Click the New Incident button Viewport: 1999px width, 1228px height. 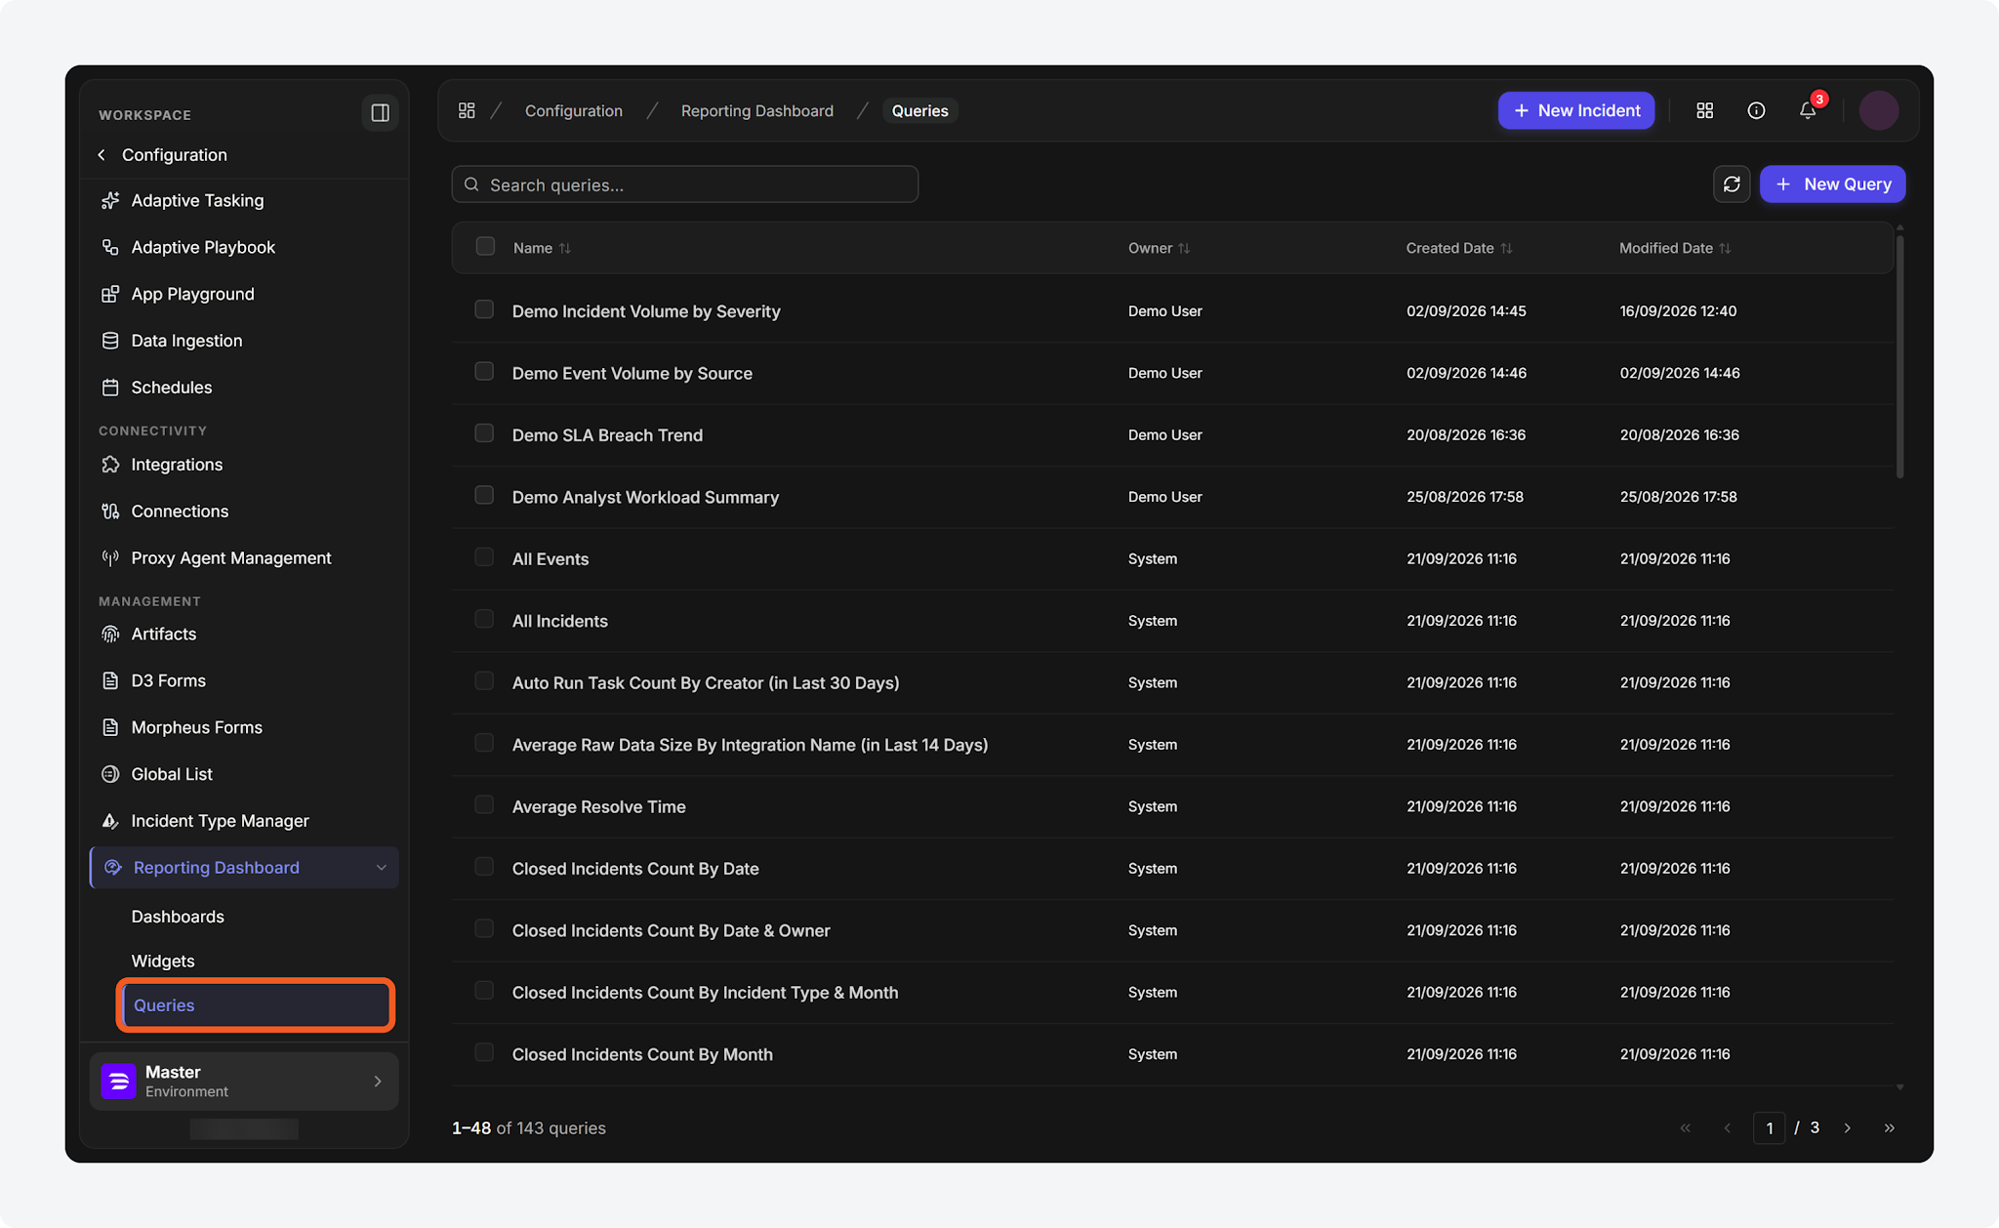pyautogui.click(x=1576, y=110)
